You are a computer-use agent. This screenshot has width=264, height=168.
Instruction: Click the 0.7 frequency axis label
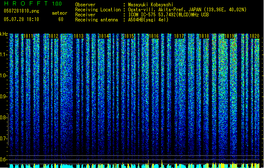3,139
